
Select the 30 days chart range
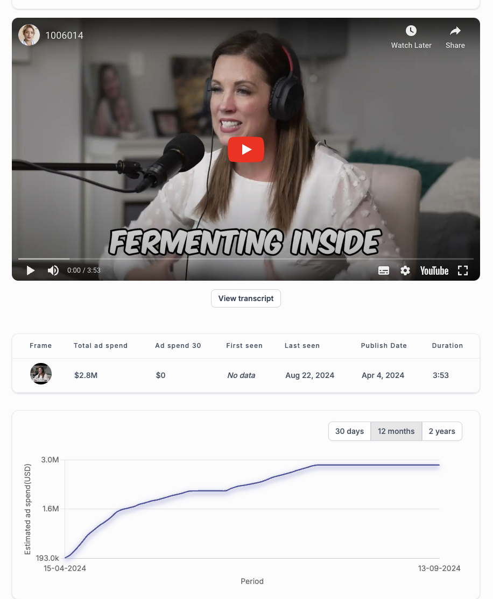pyautogui.click(x=350, y=431)
